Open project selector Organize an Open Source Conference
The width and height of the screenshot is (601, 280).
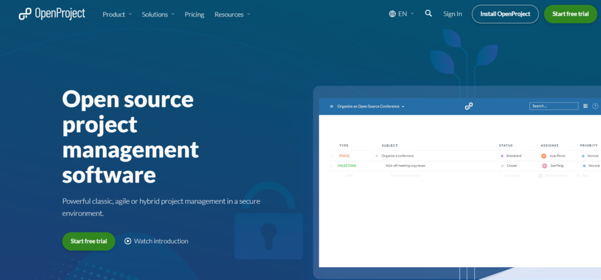point(371,106)
